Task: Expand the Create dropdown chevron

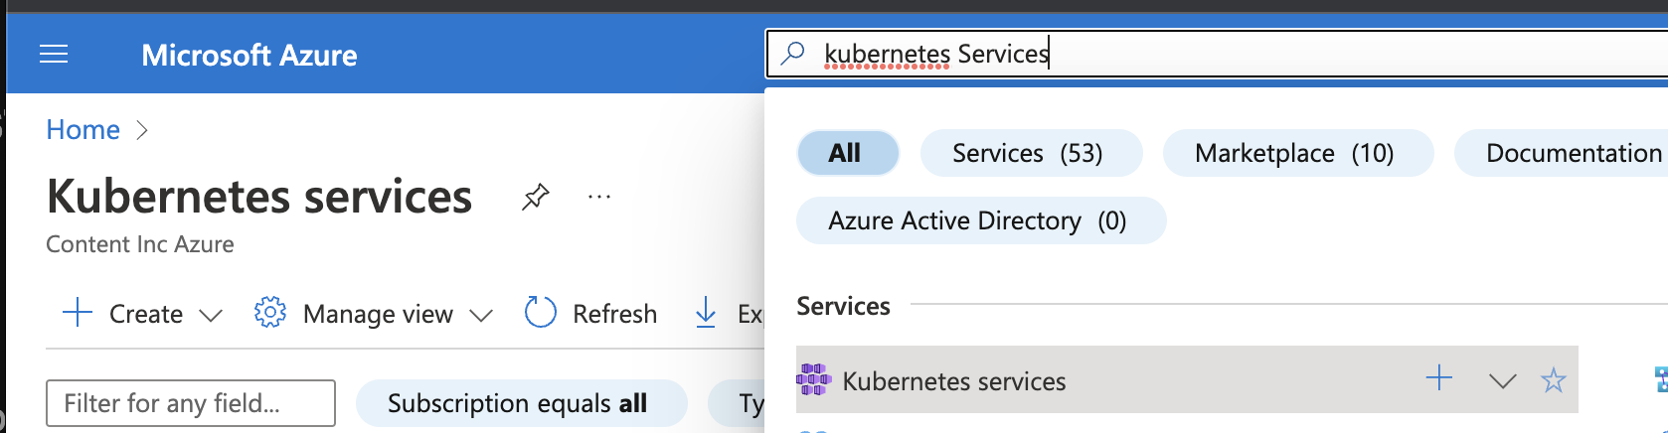Action: (210, 316)
